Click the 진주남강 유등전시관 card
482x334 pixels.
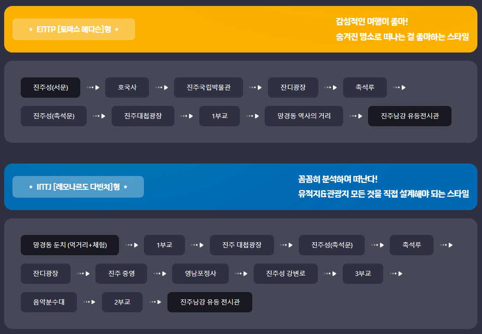click(x=410, y=116)
